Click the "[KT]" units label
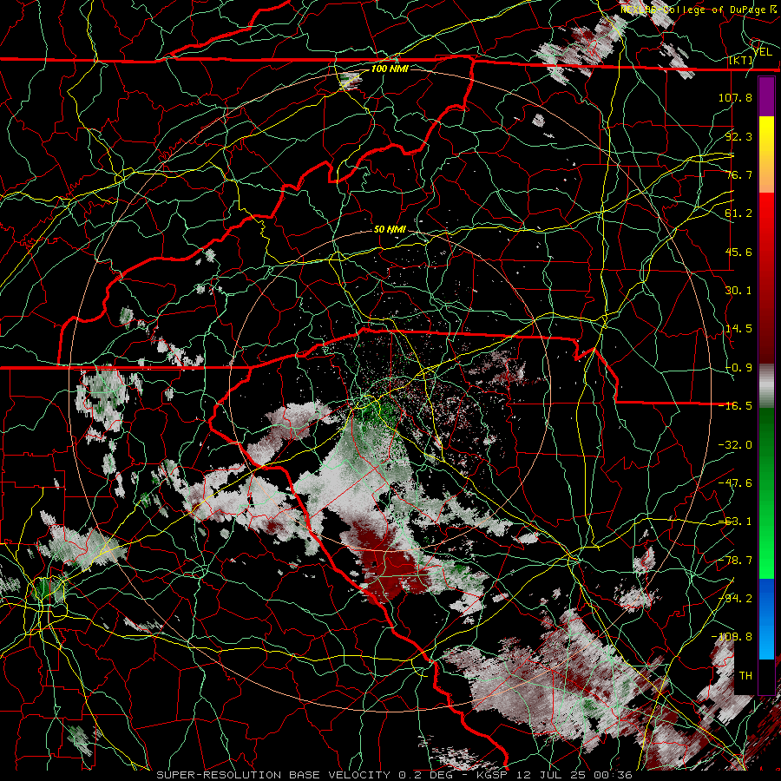The image size is (781, 781). [741, 60]
